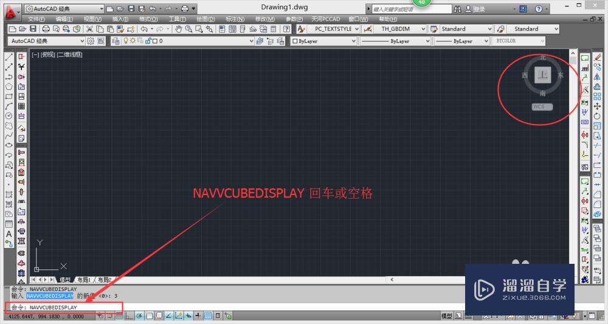This screenshot has height=324, width=608.
Task: Toggle layer 0 freeze sun icon
Action: click(133, 41)
